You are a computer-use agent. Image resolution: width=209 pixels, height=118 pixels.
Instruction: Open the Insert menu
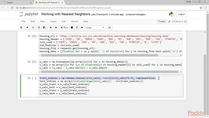(x=54, y=21)
